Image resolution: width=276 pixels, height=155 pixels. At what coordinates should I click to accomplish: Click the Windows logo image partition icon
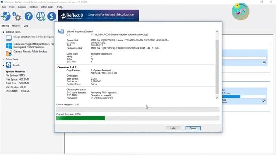click(9, 46)
